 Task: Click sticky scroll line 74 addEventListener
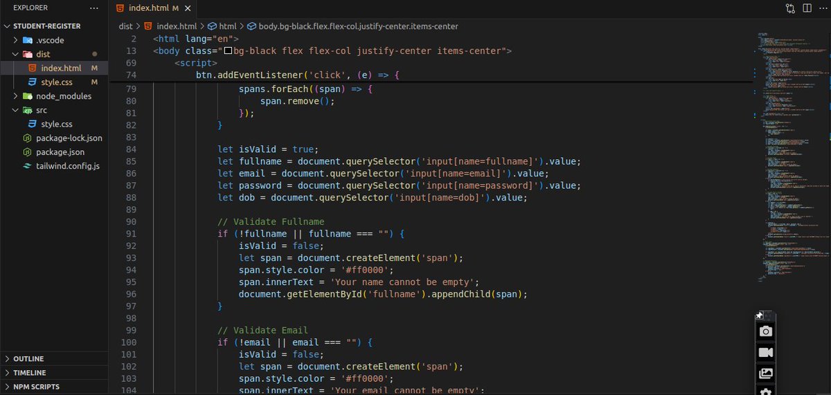click(298, 75)
